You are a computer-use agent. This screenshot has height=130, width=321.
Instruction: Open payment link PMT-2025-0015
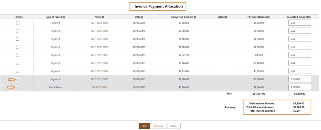coord(99,31)
